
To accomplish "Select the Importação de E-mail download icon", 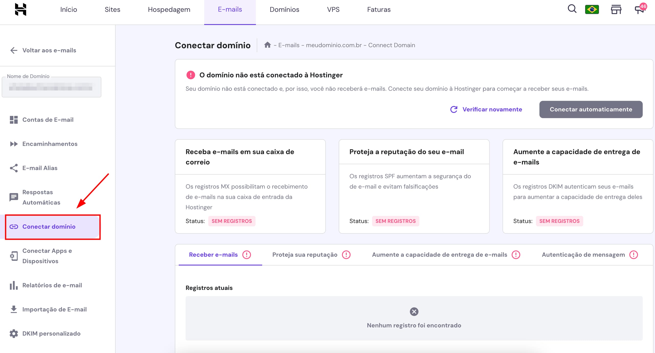I will click(14, 309).
